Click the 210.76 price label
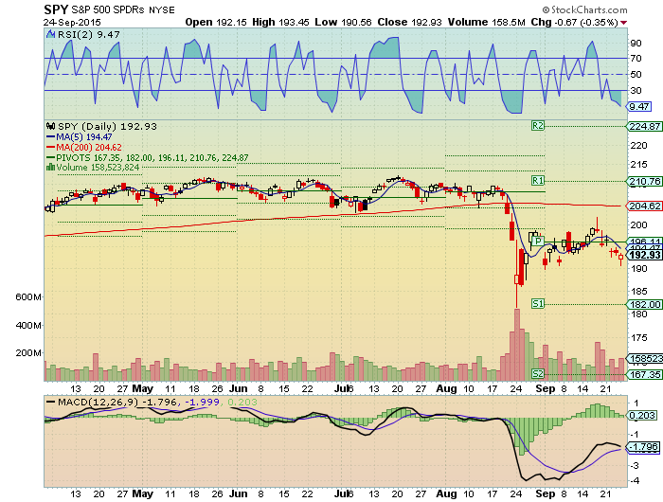Image resolution: width=663 pixels, height=502 pixels. pos(645,182)
